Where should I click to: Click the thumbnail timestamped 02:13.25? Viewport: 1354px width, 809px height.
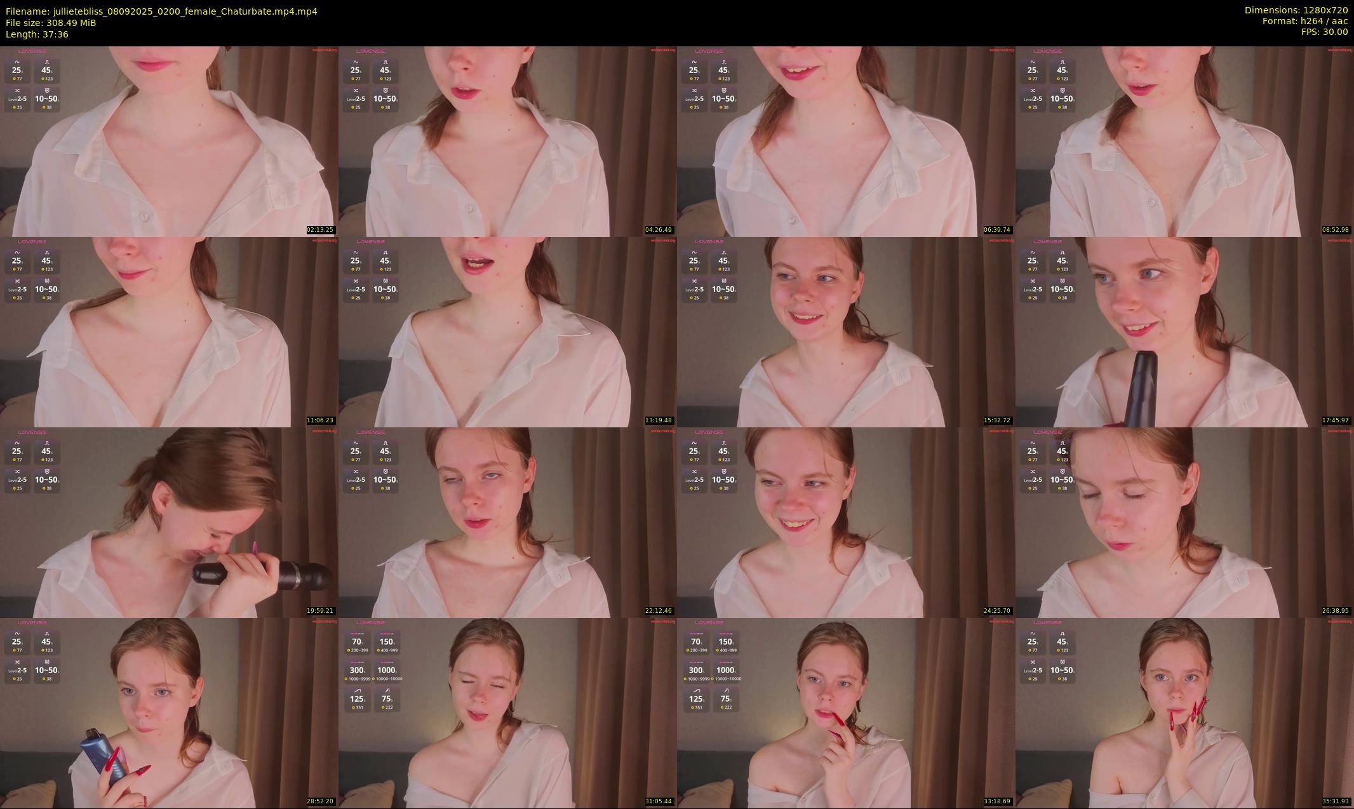[169, 141]
